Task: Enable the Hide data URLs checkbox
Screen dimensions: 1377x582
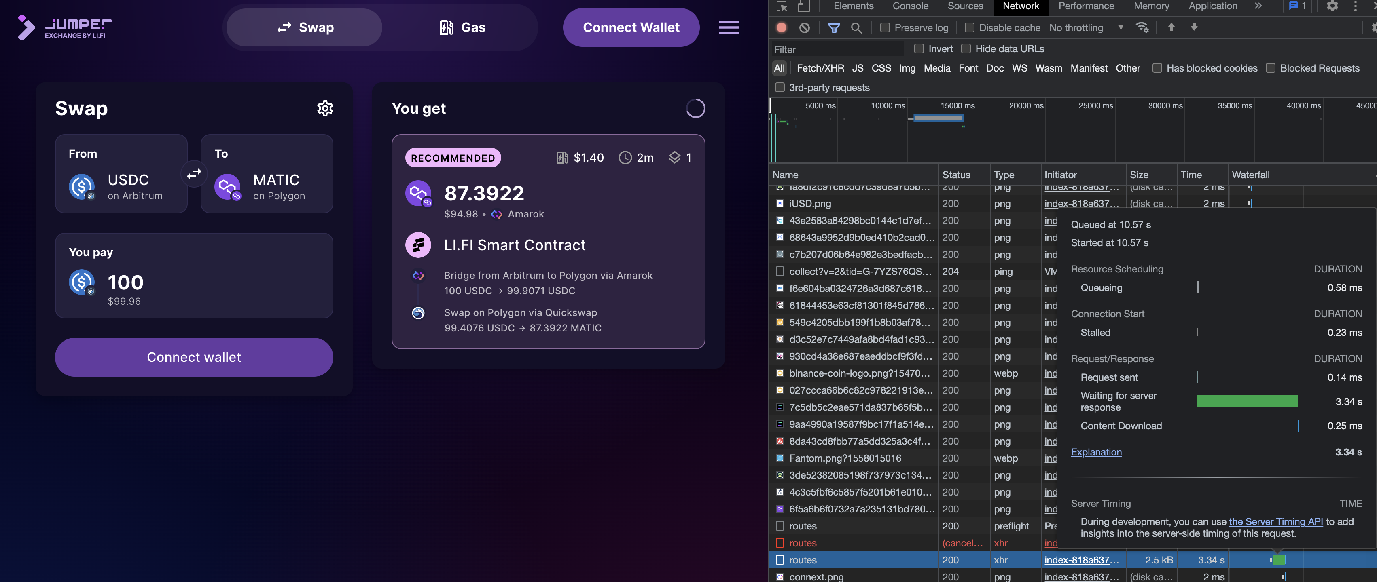Action: [966, 48]
